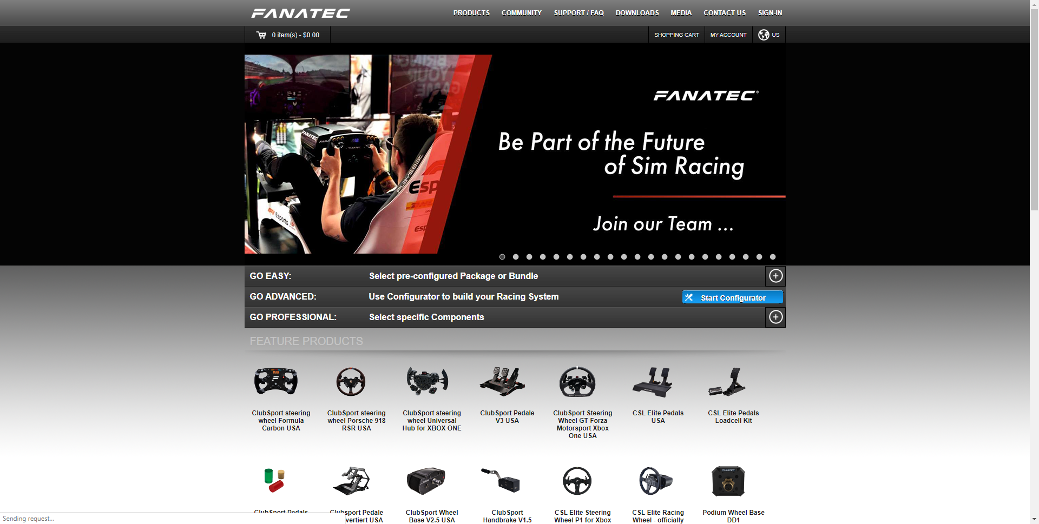1039x524 pixels.
Task: Open ClubSport Universal Hub for XBOX ONE image
Action: tap(428, 381)
